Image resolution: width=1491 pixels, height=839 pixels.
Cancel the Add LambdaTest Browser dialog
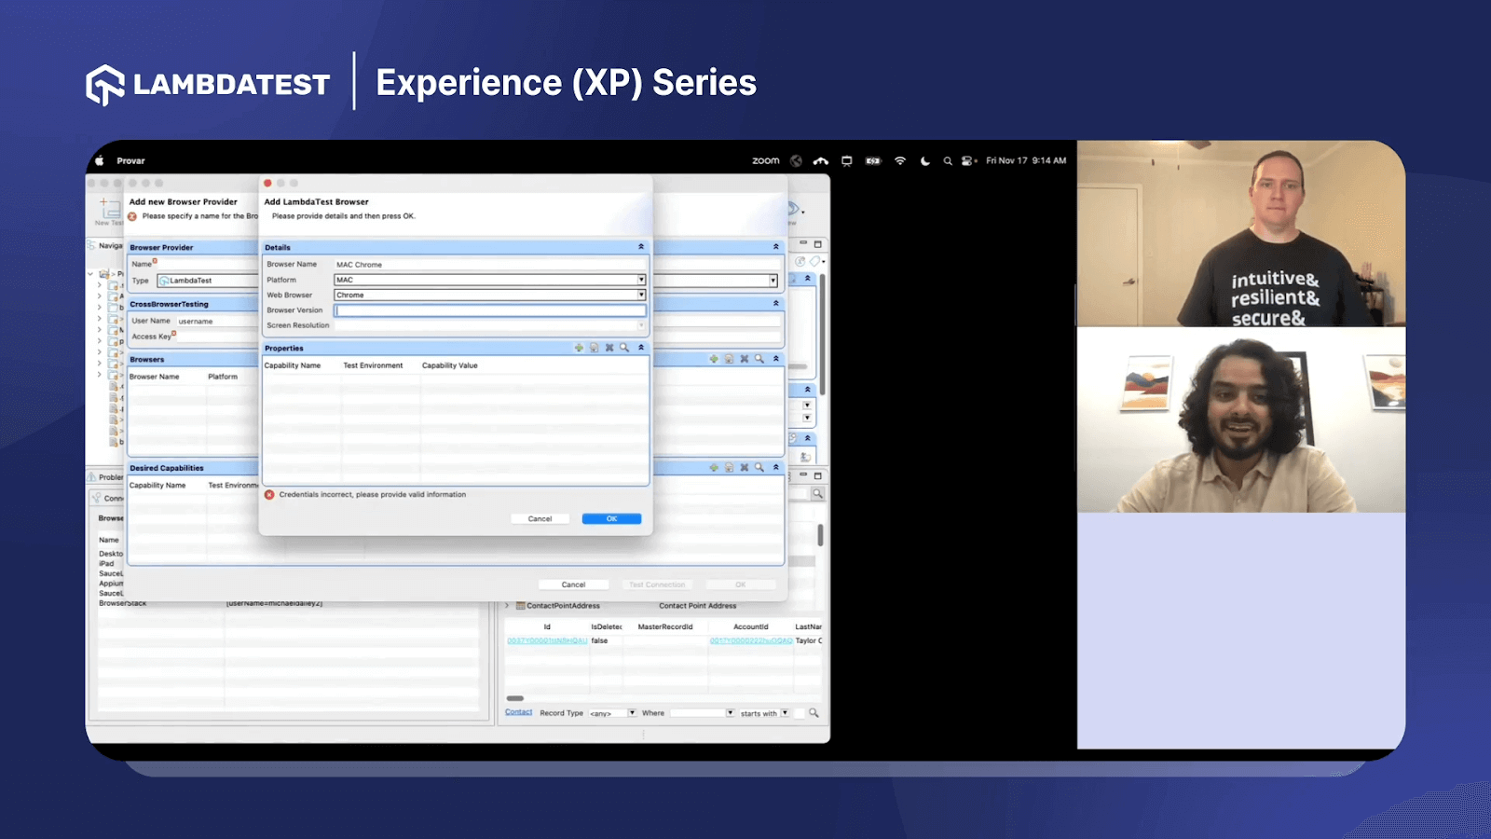pos(540,519)
